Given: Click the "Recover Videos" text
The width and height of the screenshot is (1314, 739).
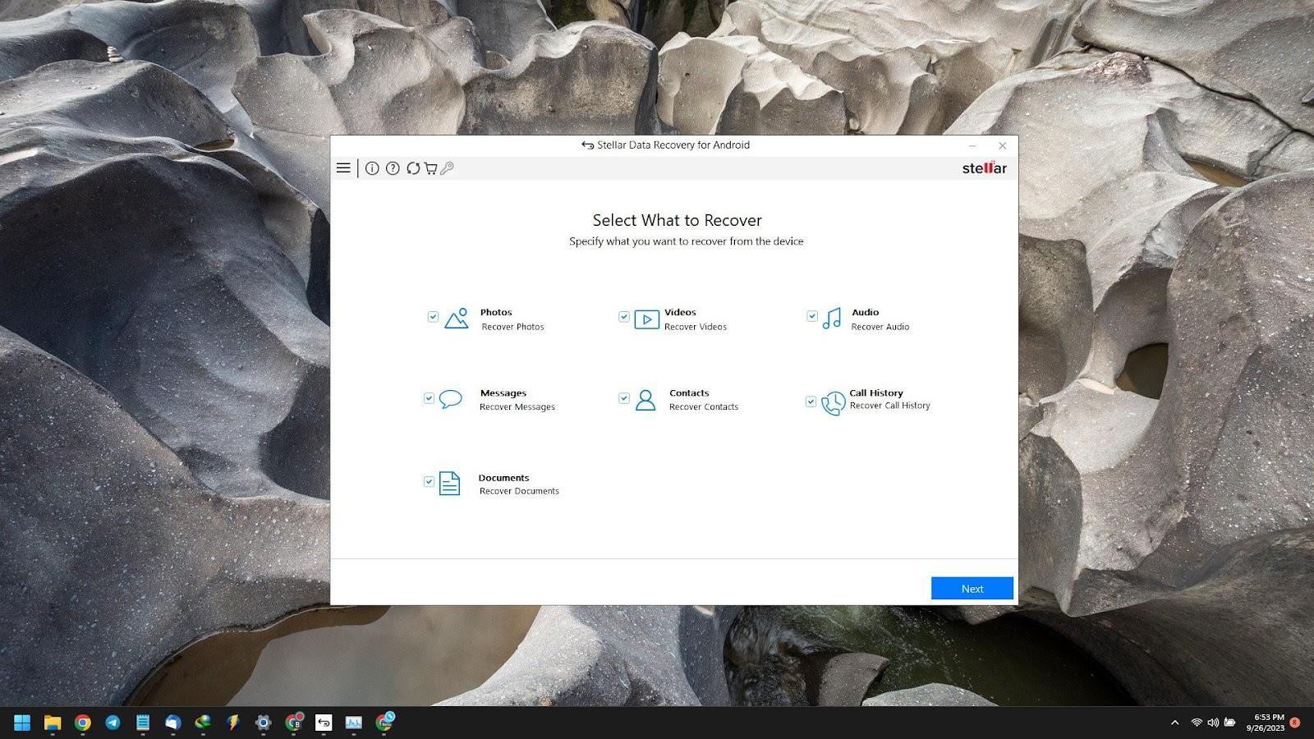Looking at the screenshot, I should [696, 327].
